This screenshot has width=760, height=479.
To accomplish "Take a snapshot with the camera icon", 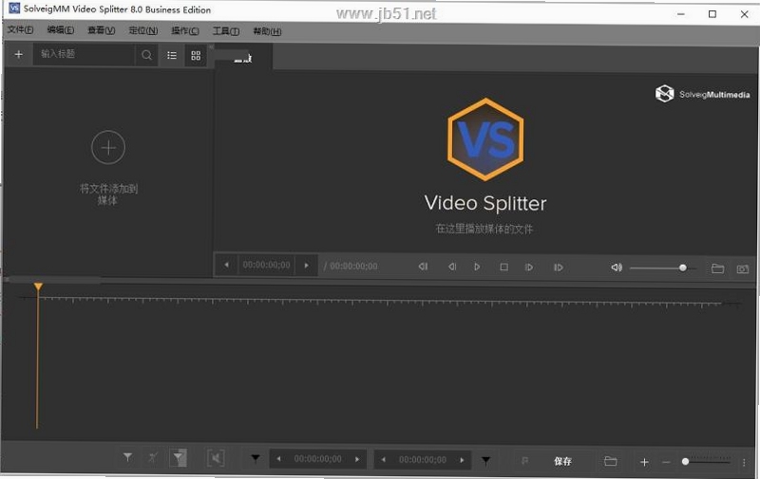I will coord(743,268).
